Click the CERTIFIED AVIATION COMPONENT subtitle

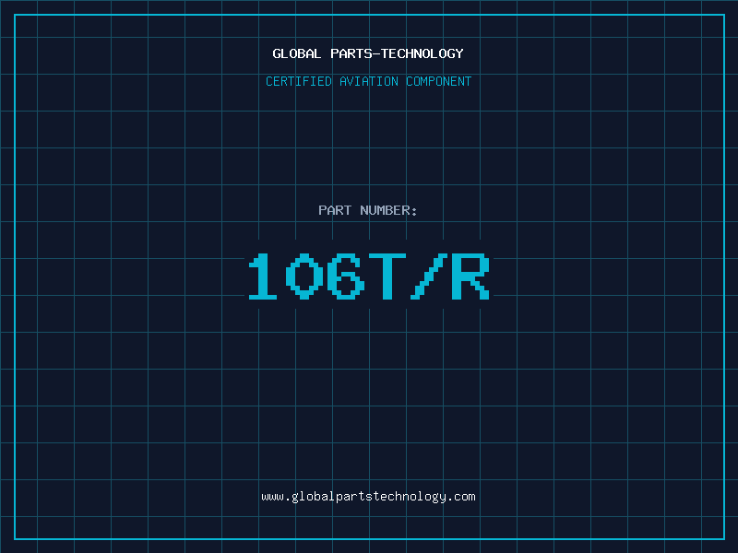point(368,81)
